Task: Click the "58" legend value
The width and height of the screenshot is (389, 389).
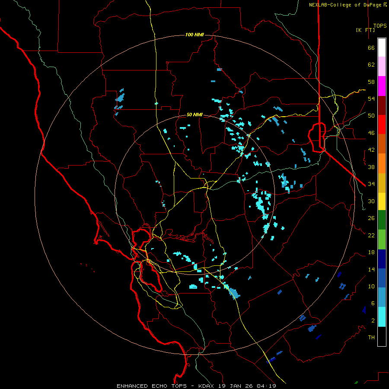Action: pos(371,82)
